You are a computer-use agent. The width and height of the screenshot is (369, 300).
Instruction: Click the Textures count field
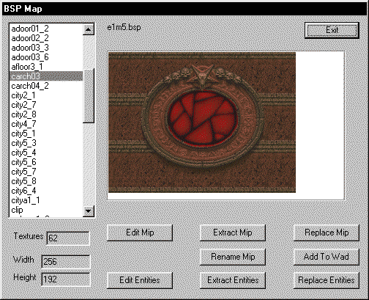[x=68, y=238]
